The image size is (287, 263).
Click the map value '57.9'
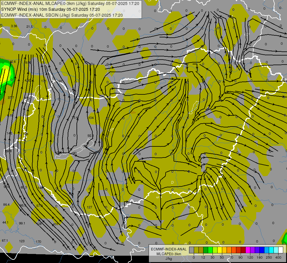(39, 206)
